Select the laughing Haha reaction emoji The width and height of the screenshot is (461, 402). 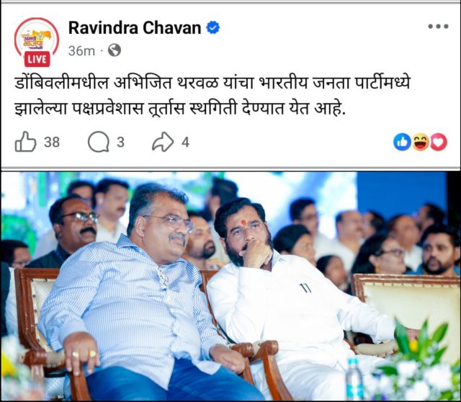point(420,142)
